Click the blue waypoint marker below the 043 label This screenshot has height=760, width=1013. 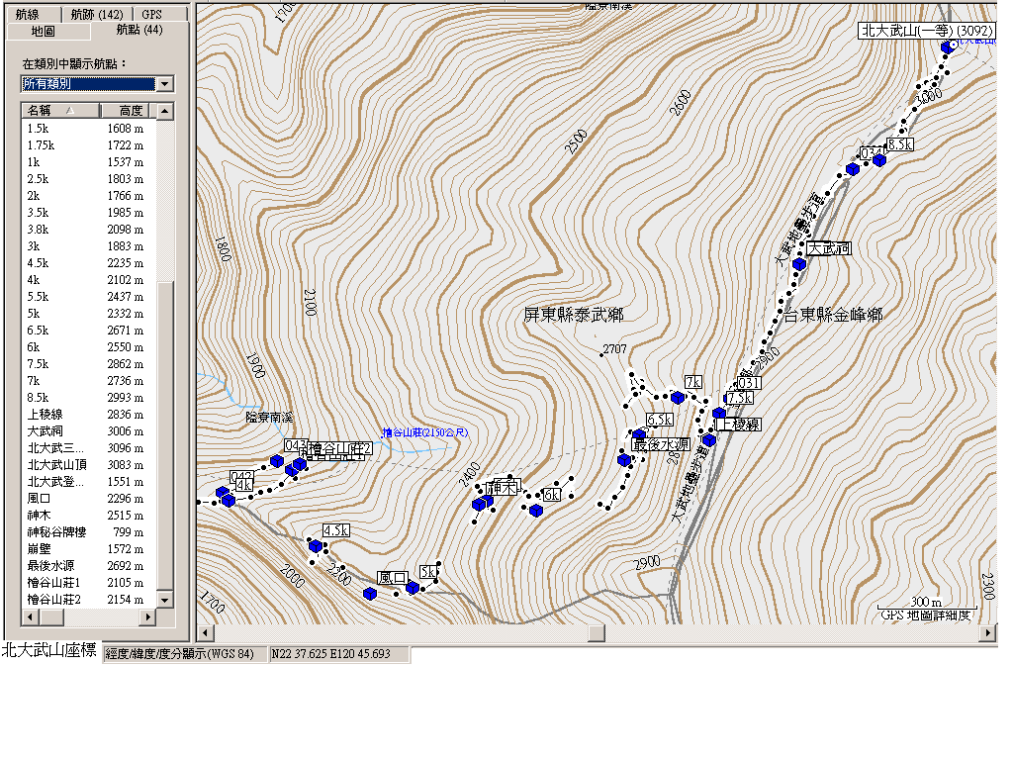coord(277,461)
